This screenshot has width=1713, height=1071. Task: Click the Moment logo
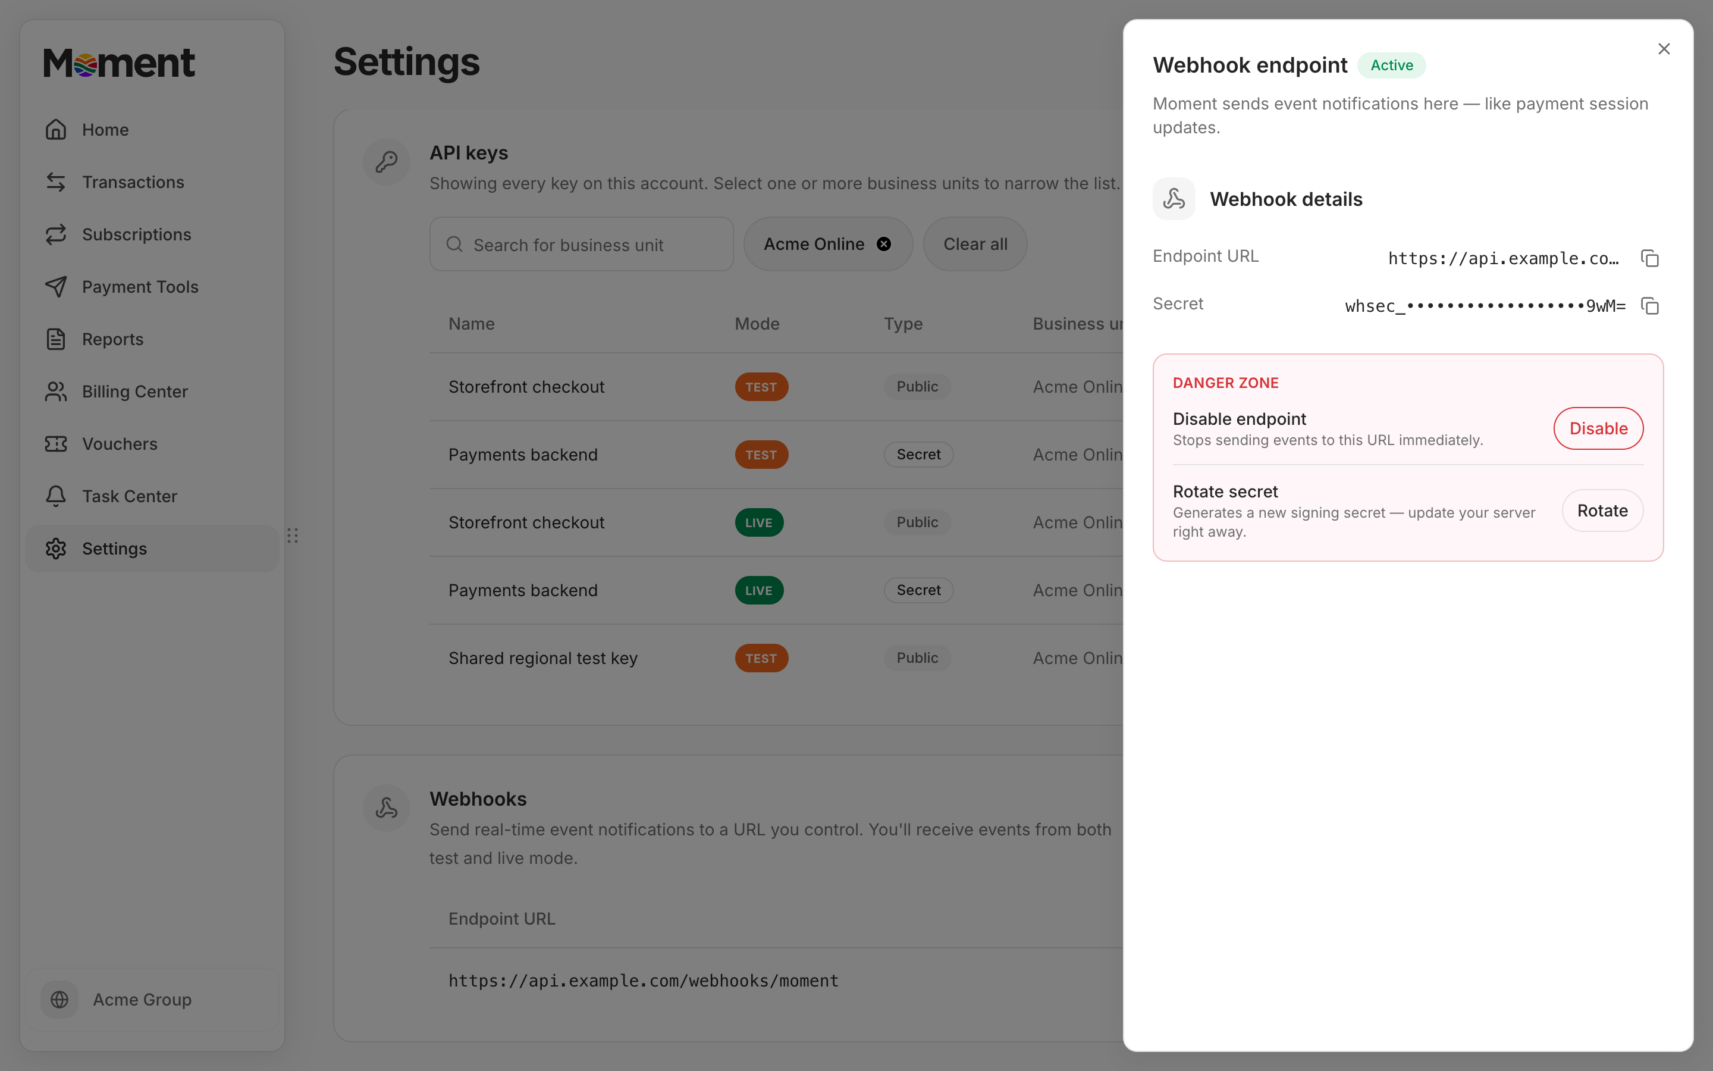(x=119, y=62)
